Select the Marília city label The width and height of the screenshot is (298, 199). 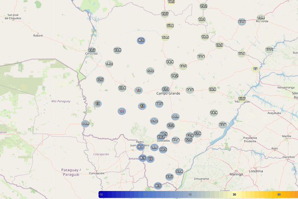point(287,136)
